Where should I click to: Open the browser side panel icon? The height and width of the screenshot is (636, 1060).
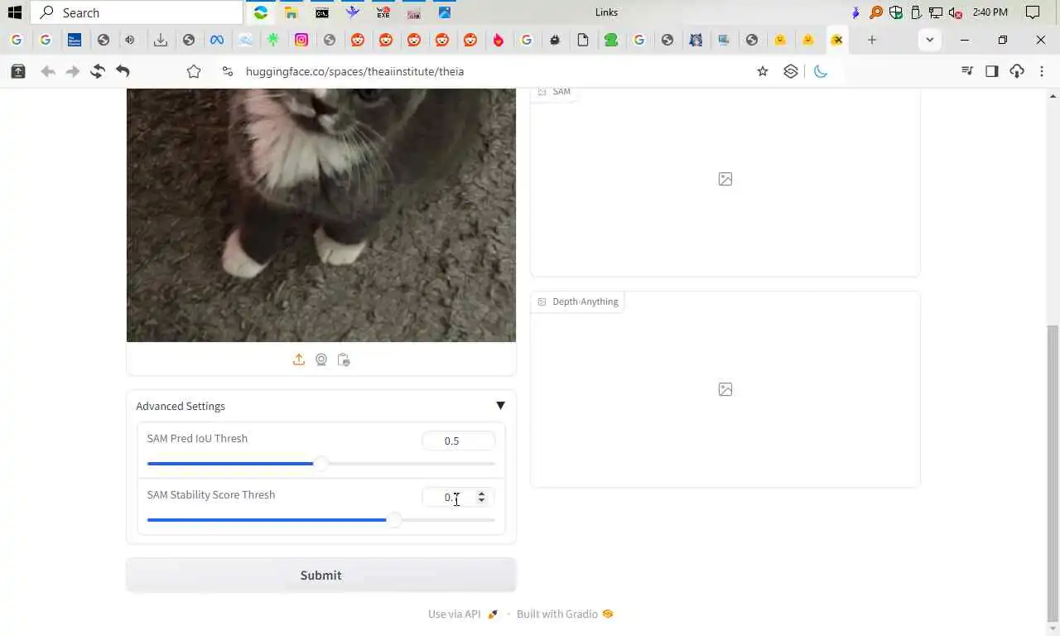click(992, 71)
